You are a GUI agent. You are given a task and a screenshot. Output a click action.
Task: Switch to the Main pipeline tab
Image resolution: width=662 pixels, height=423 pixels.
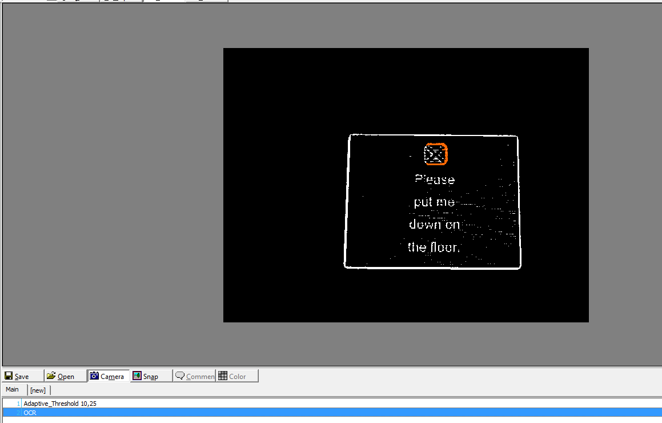(x=13, y=390)
